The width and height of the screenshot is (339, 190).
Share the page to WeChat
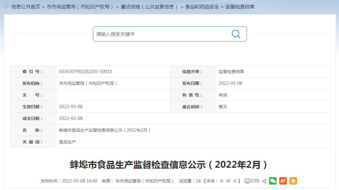(x=273, y=181)
